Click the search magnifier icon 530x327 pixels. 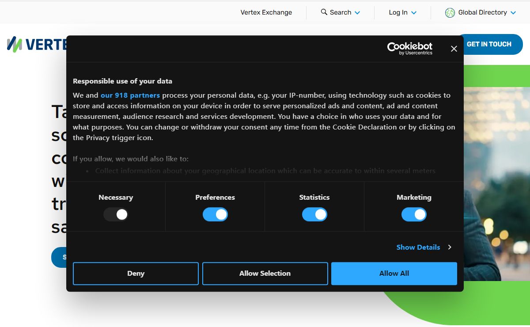coord(324,12)
